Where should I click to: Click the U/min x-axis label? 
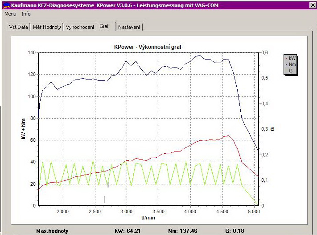click(x=148, y=218)
